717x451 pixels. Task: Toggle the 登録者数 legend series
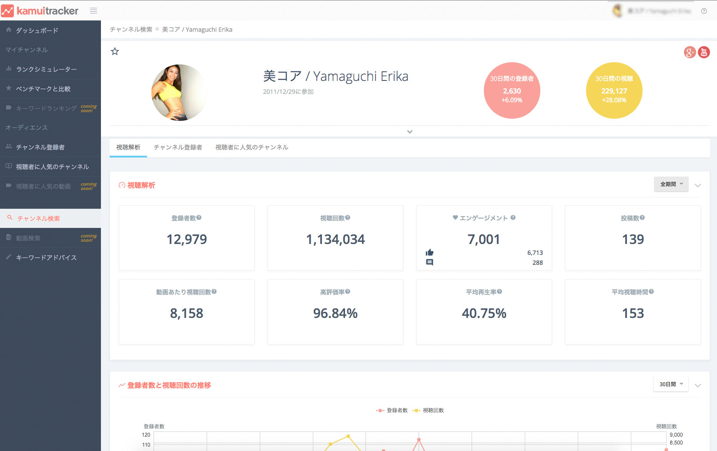point(392,411)
